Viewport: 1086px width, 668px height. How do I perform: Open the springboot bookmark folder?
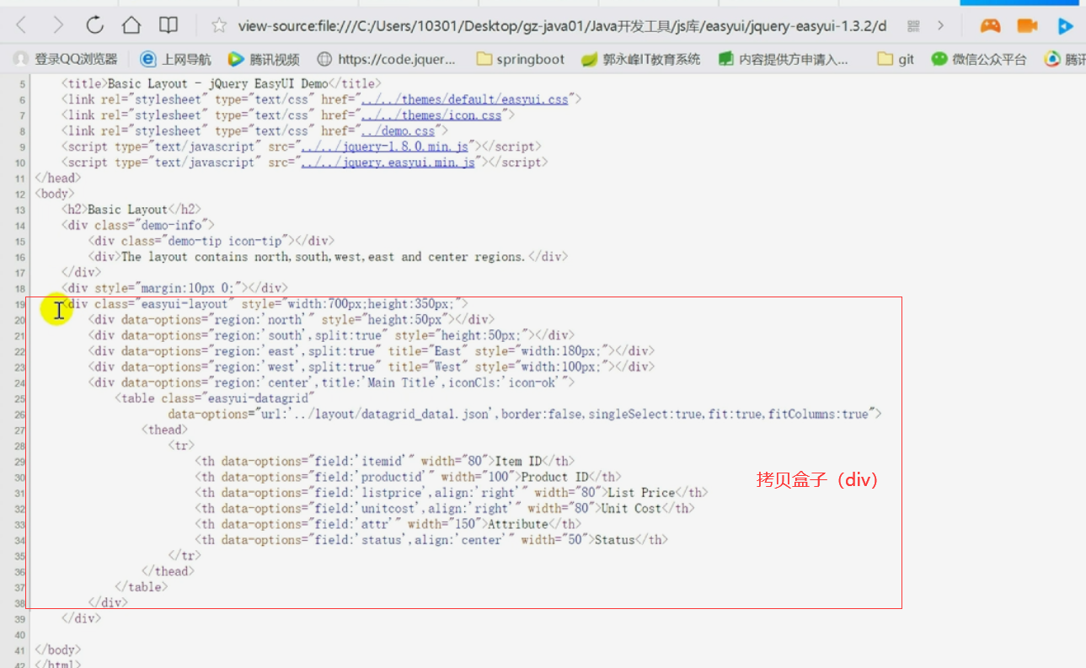(520, 59)
